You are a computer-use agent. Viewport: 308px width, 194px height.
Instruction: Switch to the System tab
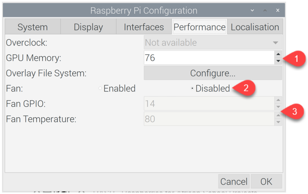click(33, 27)
